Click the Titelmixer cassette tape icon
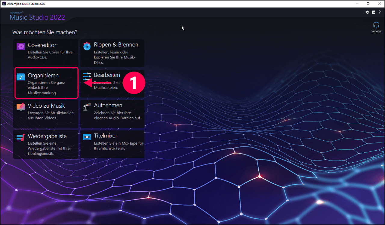This screenshot has width=385, height=225. pos(87,137)
